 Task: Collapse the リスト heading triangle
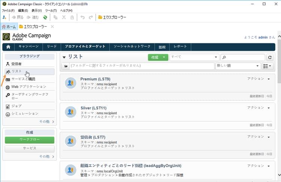[x=64, y=58]
